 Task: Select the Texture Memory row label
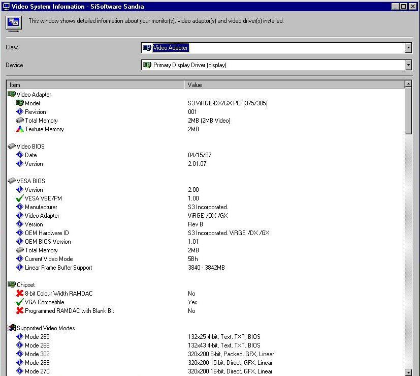click(45, 129)
